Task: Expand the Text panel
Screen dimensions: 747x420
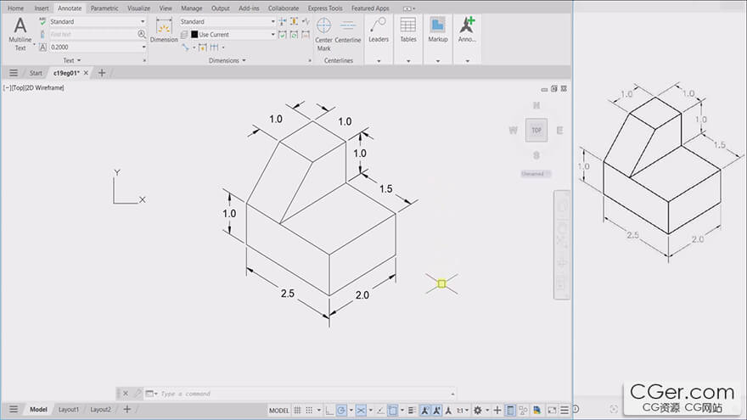Action: [72, 60]
